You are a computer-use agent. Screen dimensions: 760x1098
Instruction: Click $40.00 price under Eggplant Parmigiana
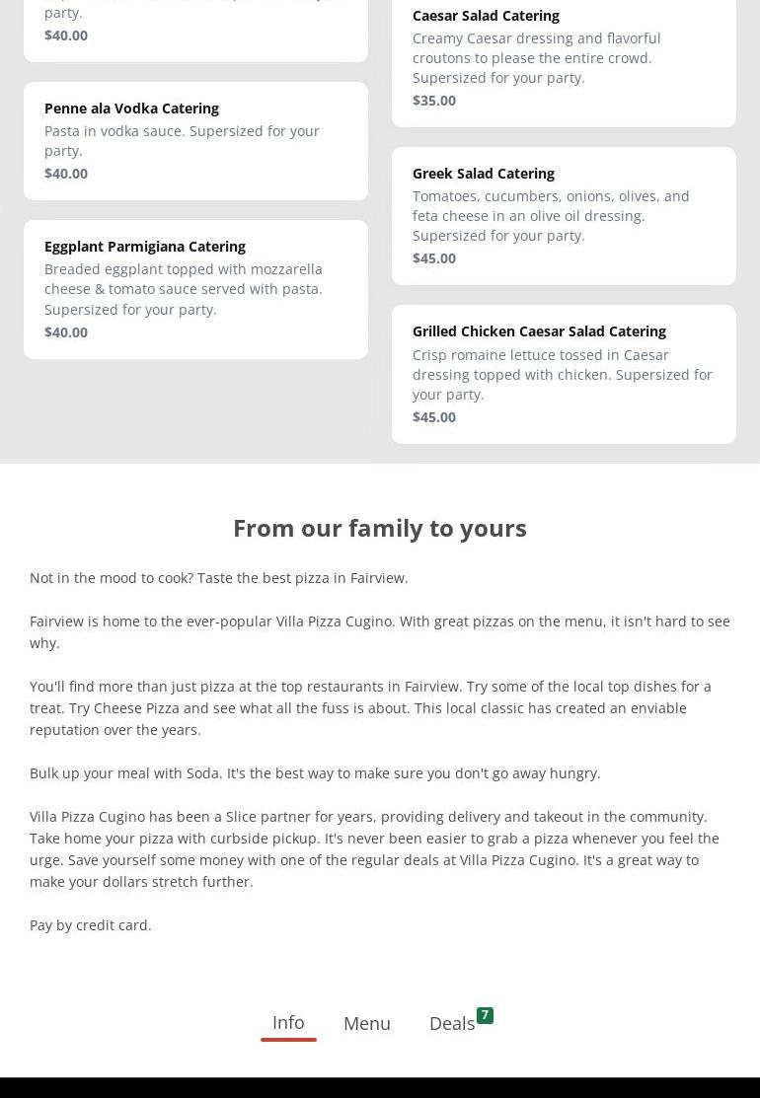[66, 332]
